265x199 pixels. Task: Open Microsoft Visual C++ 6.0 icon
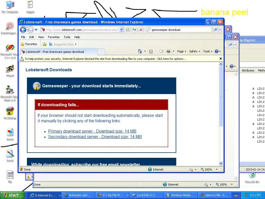9,52
